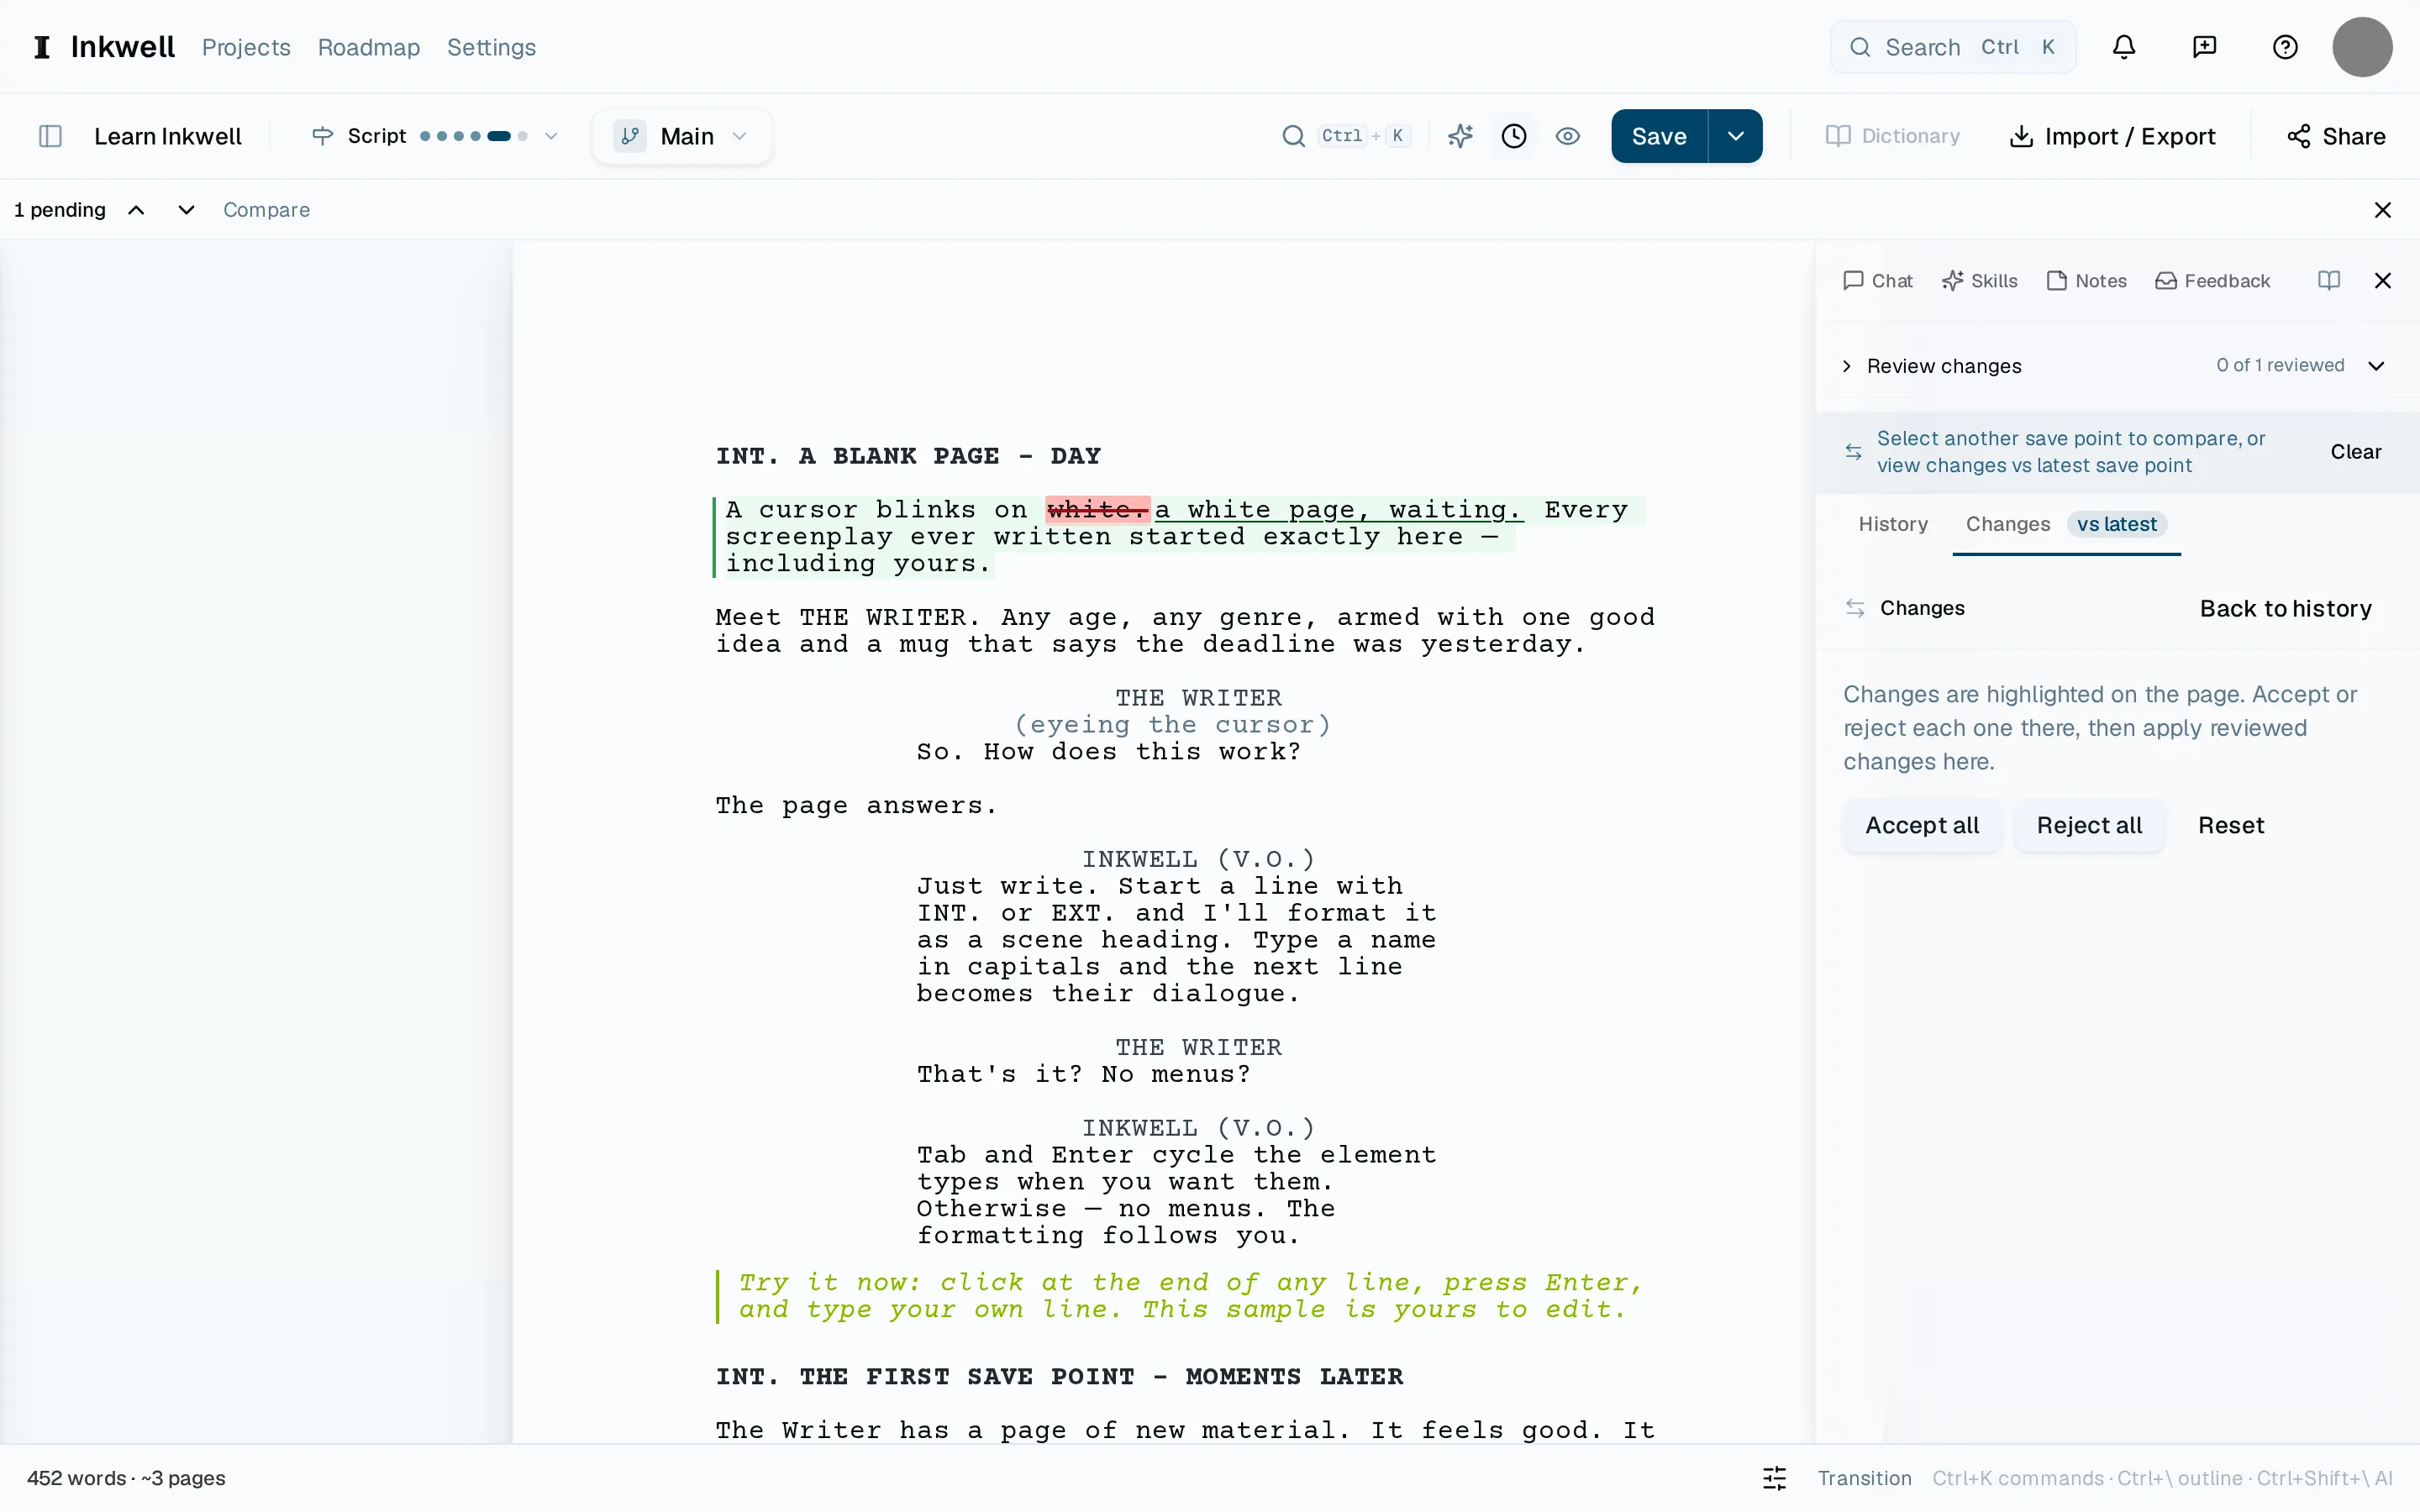Click the Changes section swap icon
2420x1512 pixels.
click(x=1855, y=608)
